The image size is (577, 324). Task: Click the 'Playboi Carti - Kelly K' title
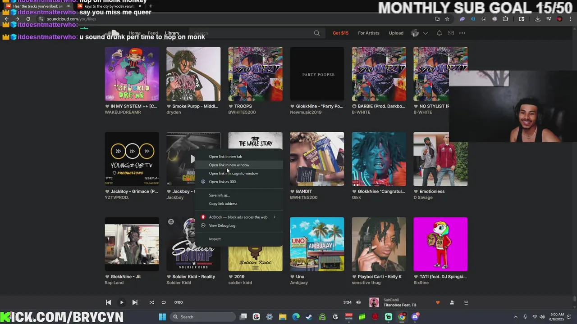(x=380, y=277)
